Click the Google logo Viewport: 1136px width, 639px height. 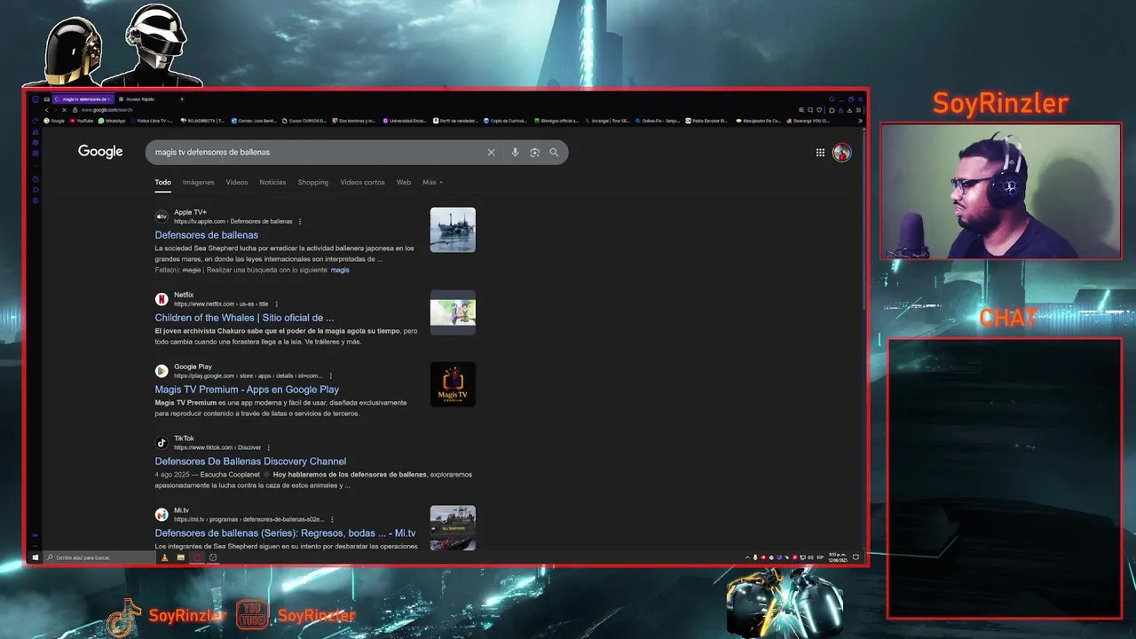[100, 152]
